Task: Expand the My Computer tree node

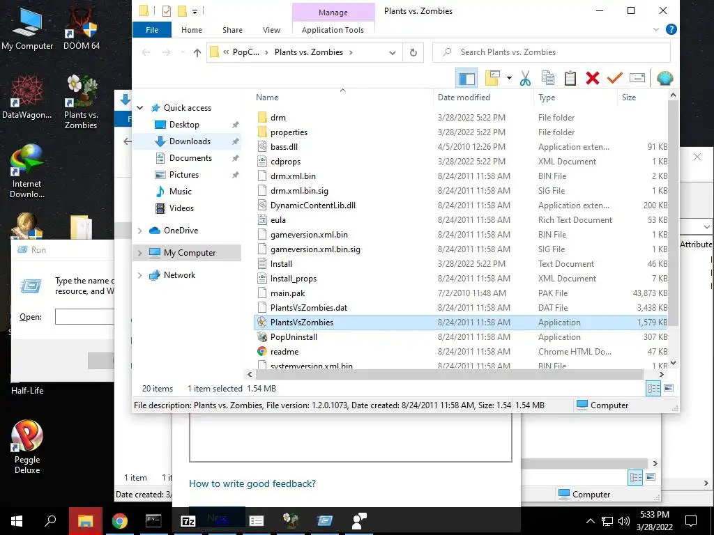Action: point(139,253)
